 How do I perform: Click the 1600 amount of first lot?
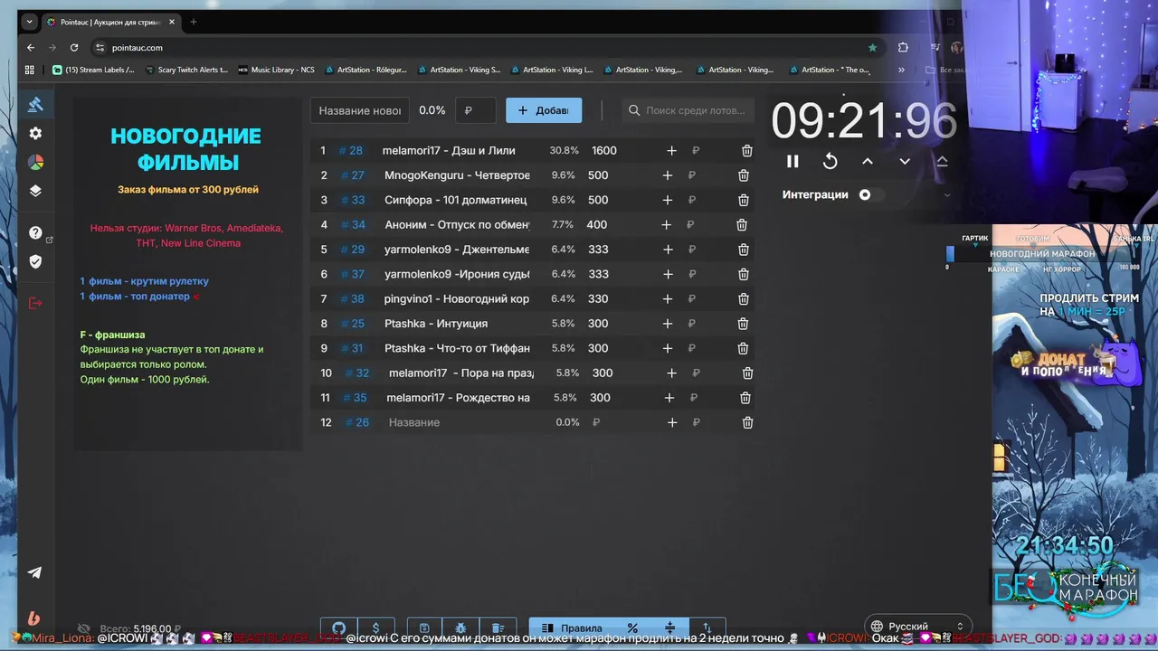pos(604,151)
